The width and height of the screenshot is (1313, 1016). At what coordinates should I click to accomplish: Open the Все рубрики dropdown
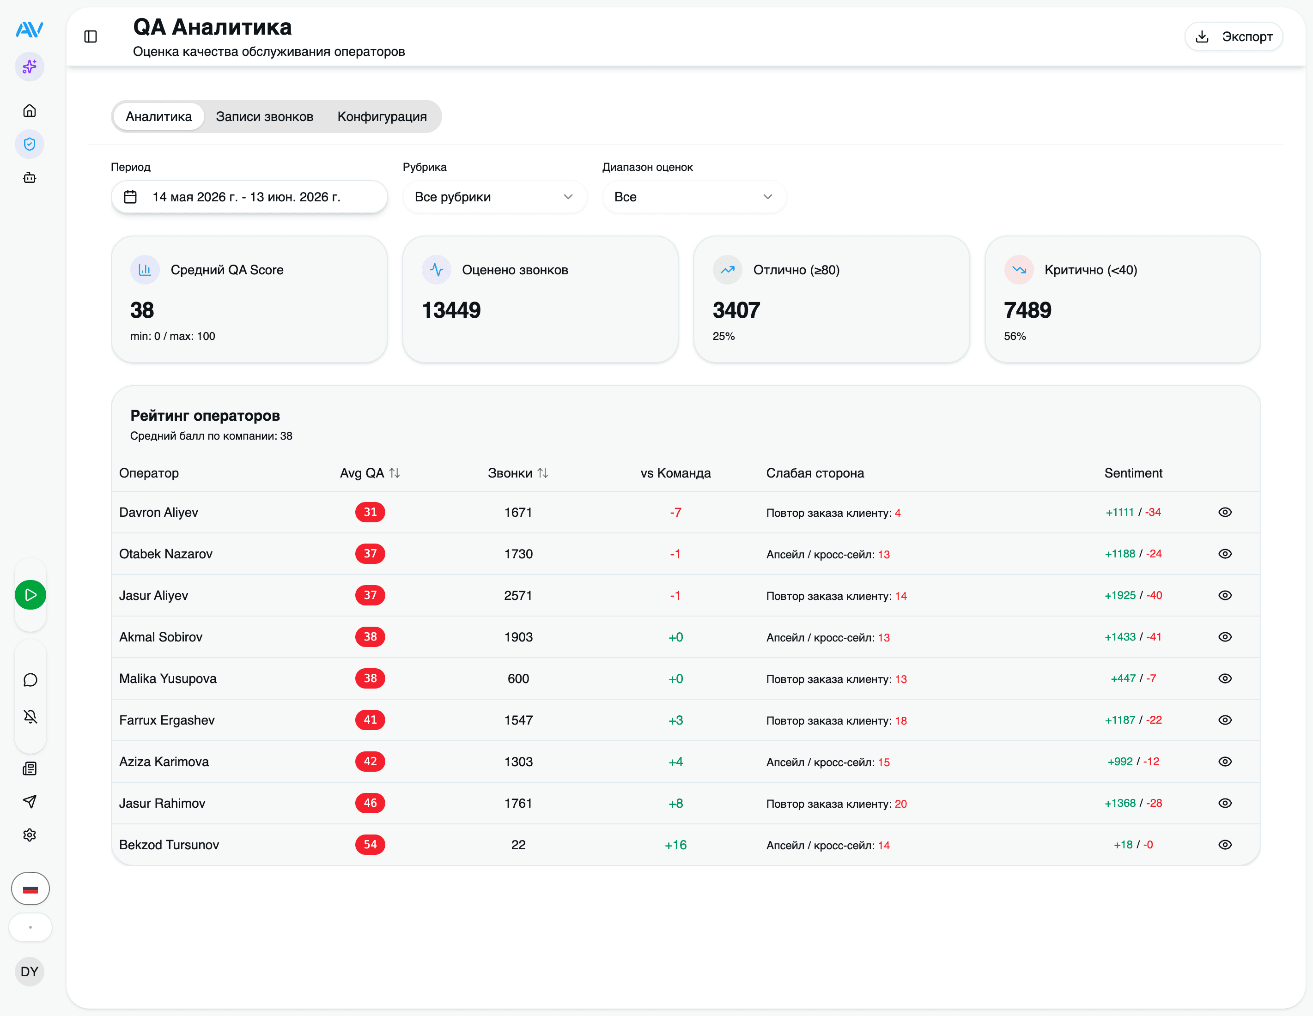(494, 197)
